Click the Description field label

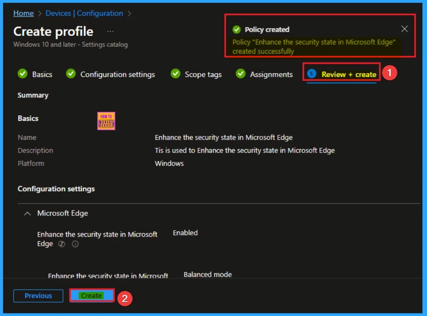point(36,150)
